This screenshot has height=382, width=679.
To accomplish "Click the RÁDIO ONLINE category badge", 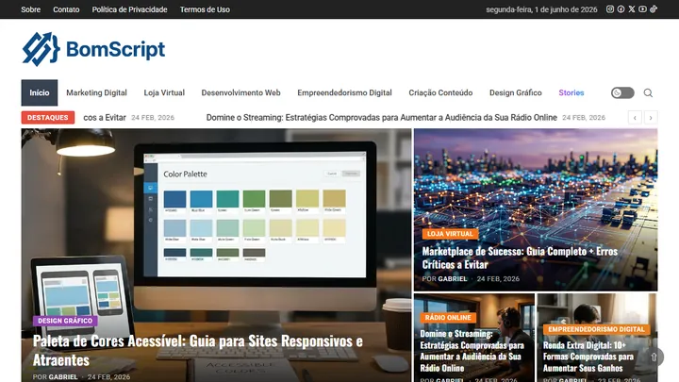I will [448, 318].
